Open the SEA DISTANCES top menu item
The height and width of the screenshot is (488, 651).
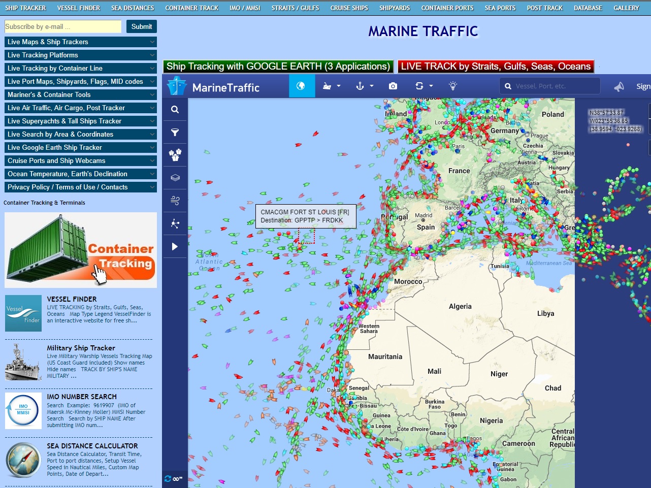click(x=133, y=8)
